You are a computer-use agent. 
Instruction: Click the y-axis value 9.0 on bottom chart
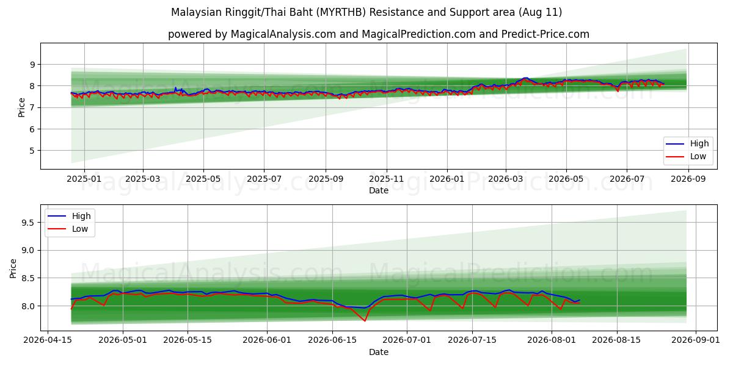[29, 250]
